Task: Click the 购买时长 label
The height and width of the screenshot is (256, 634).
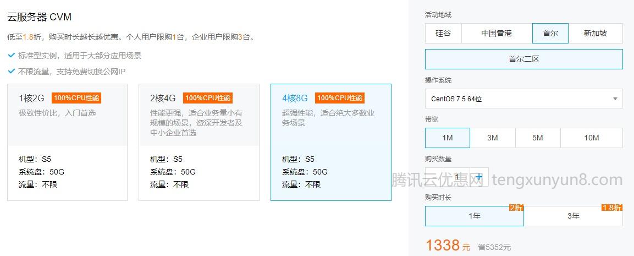Action: 438,198
